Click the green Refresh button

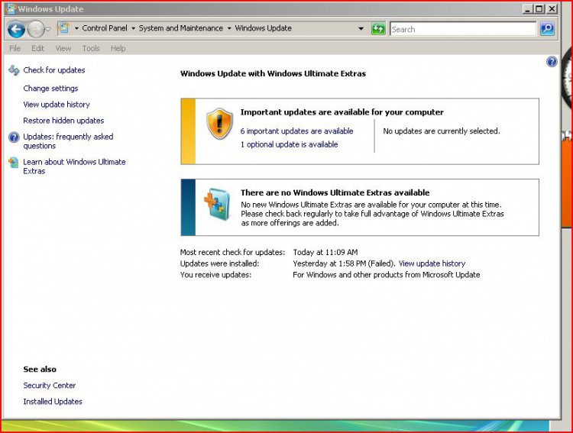pyautogui.click(x=378, y=28)
